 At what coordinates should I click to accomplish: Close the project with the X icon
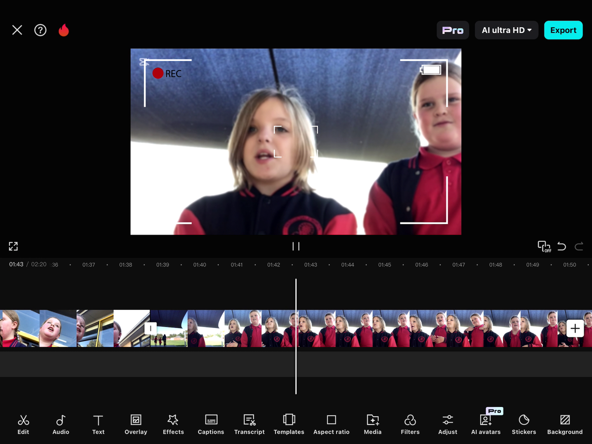[x=17, y=30]
